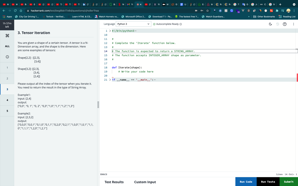Click the browser back arrow
The image size is (298, 186).
click(4, 11)
